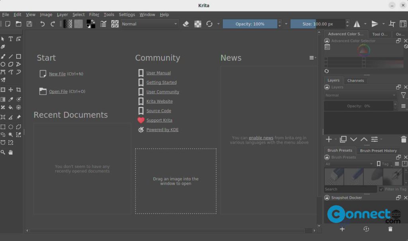Screen dimensions: 408x241
Task: Open the Normal blending mode dropdown
Action: point(149,24)
